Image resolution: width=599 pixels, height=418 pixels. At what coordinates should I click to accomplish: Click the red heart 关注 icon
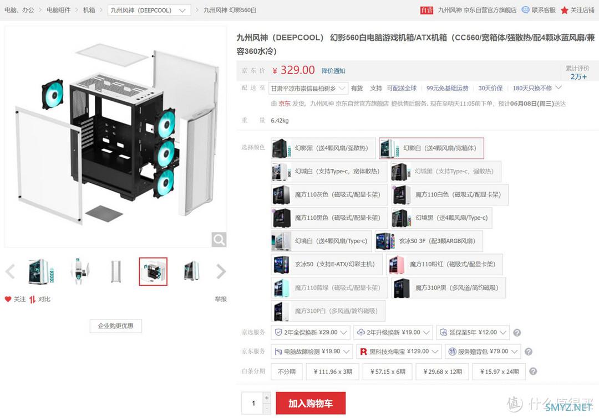[x=8, y=299]
